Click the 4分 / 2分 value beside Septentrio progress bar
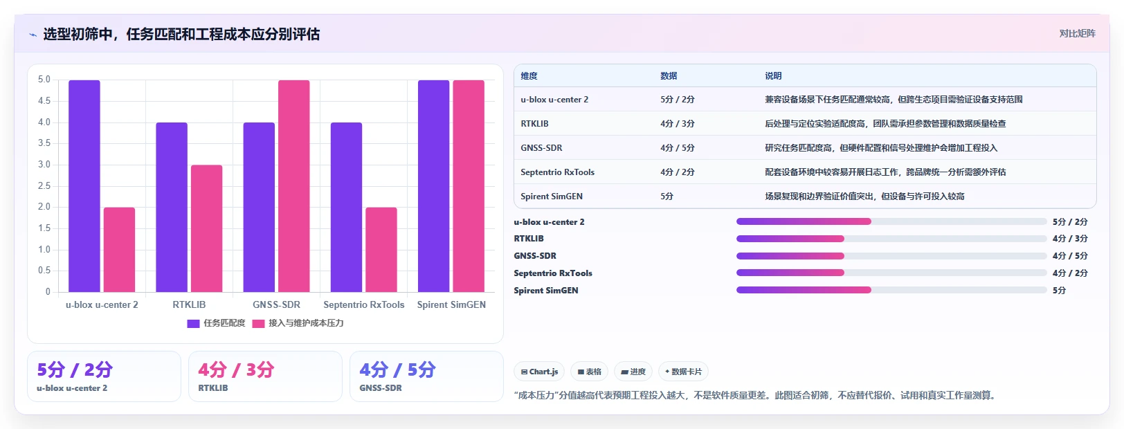Image resolution: width=1124 pixels, height=429 pixels. pos(1070,273)
